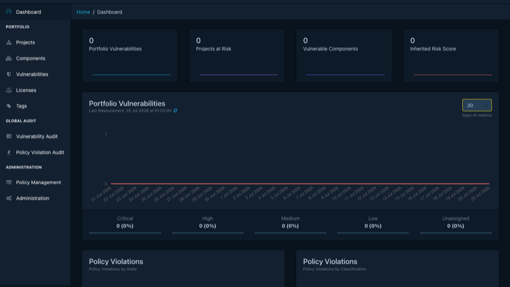Click the 1 Jul 2026 axis label
This screenshot has width=510, height=287.
tap(229, 194)
